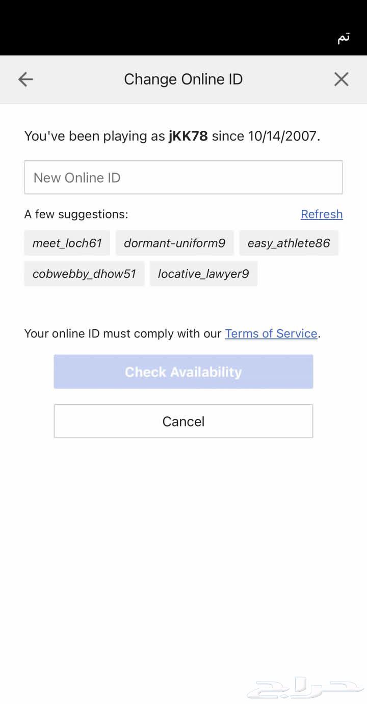Image resolution: width=367 pixels, height=705 pixels.
Task: Choose the meet_loch61 suggestion
Action: point(67,243)
